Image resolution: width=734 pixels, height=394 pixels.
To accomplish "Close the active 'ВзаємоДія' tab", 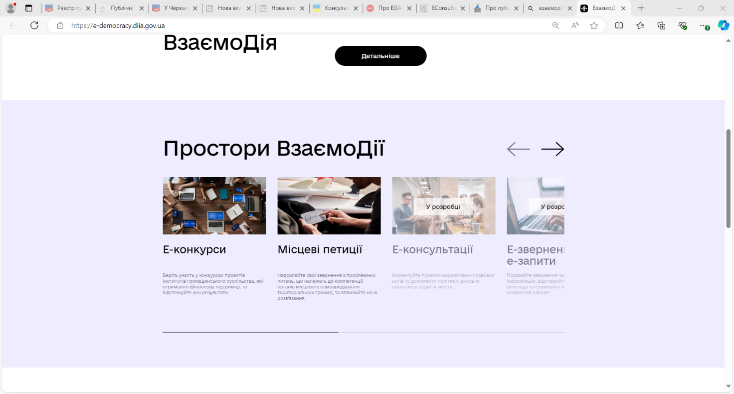I will point(623,8).
